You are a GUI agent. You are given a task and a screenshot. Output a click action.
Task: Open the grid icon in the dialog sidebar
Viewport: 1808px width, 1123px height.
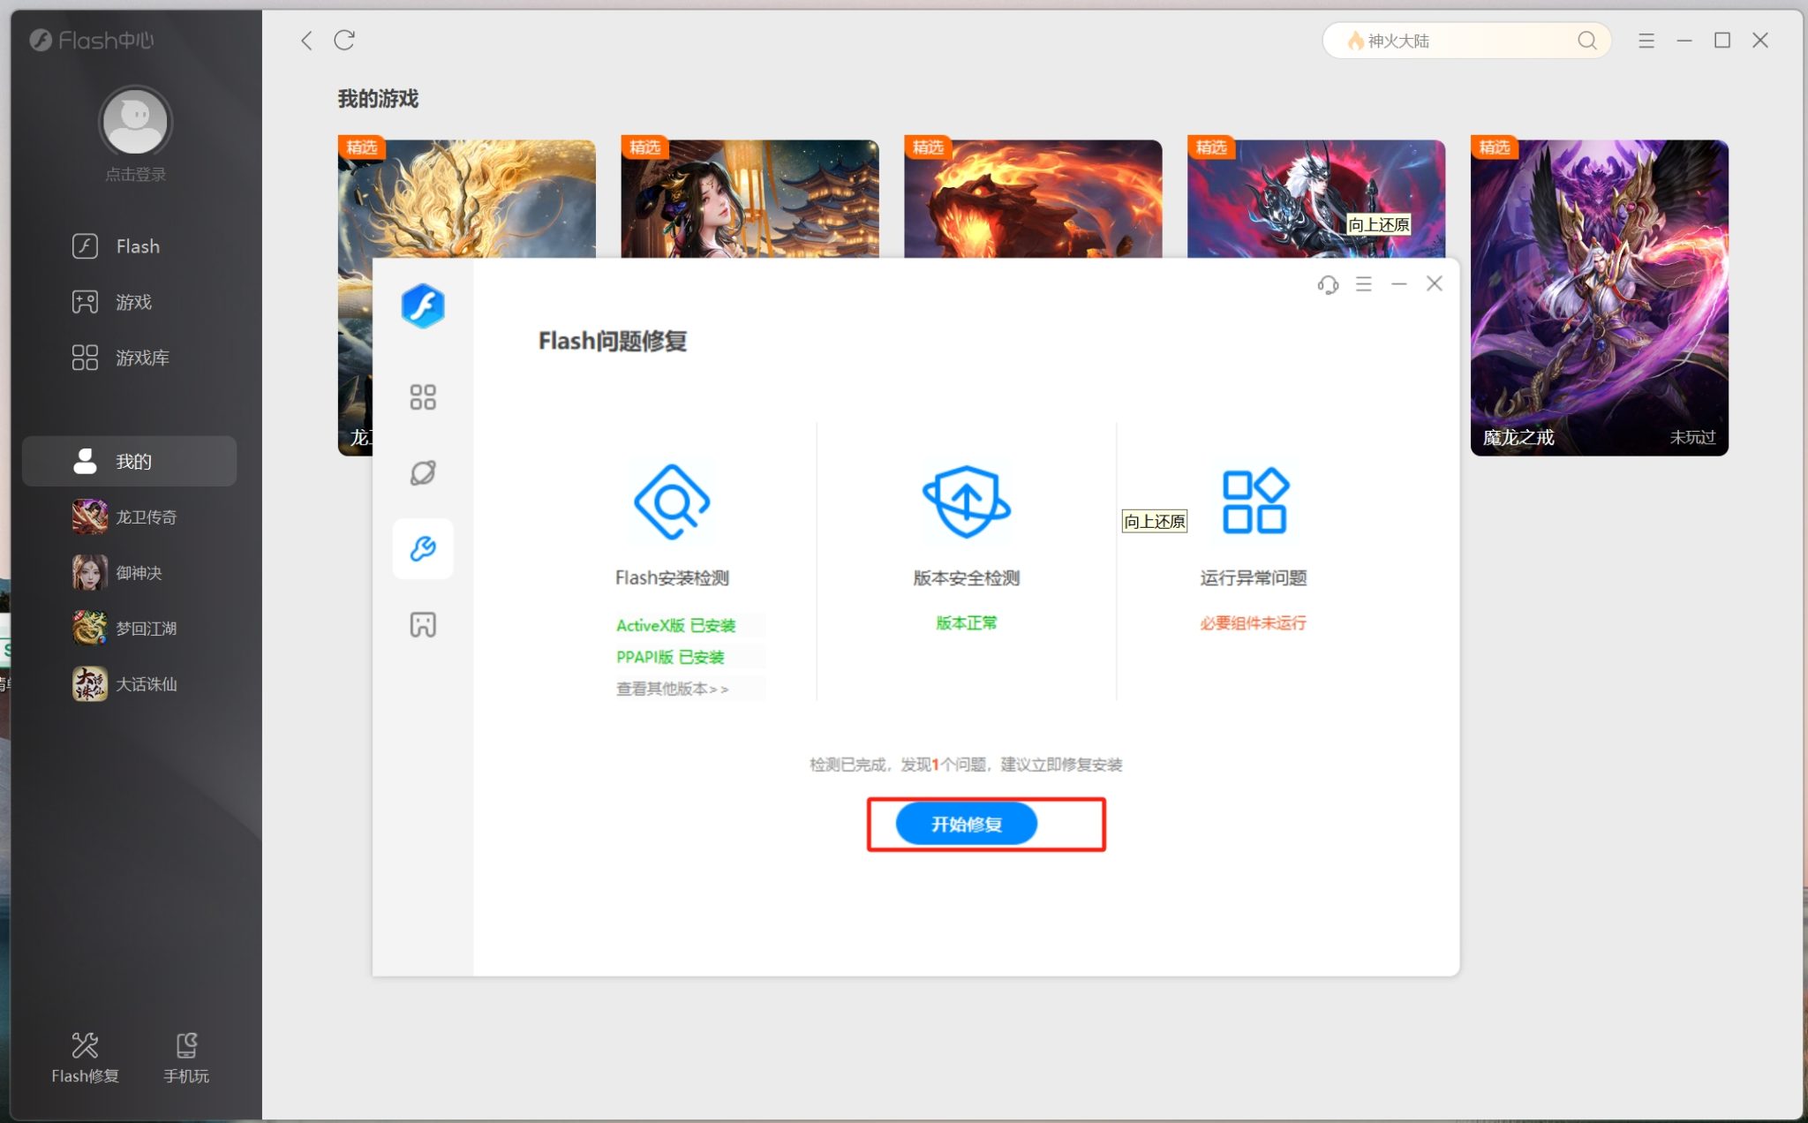(x=423, y=396)
